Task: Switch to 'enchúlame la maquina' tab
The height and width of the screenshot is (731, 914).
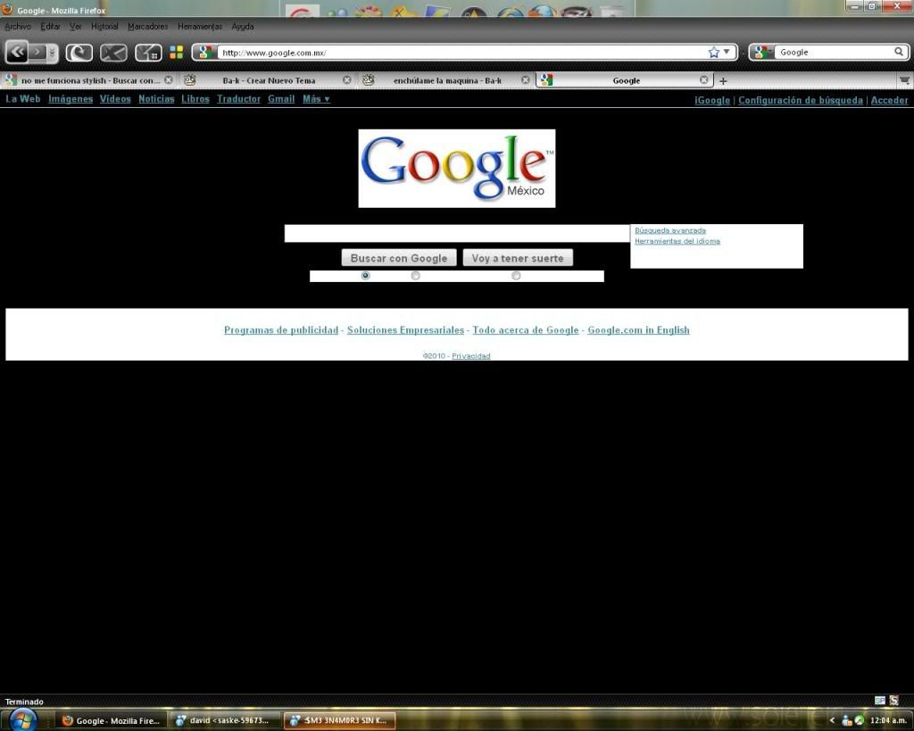Action: pyautogui.click(x=446, y=80)
